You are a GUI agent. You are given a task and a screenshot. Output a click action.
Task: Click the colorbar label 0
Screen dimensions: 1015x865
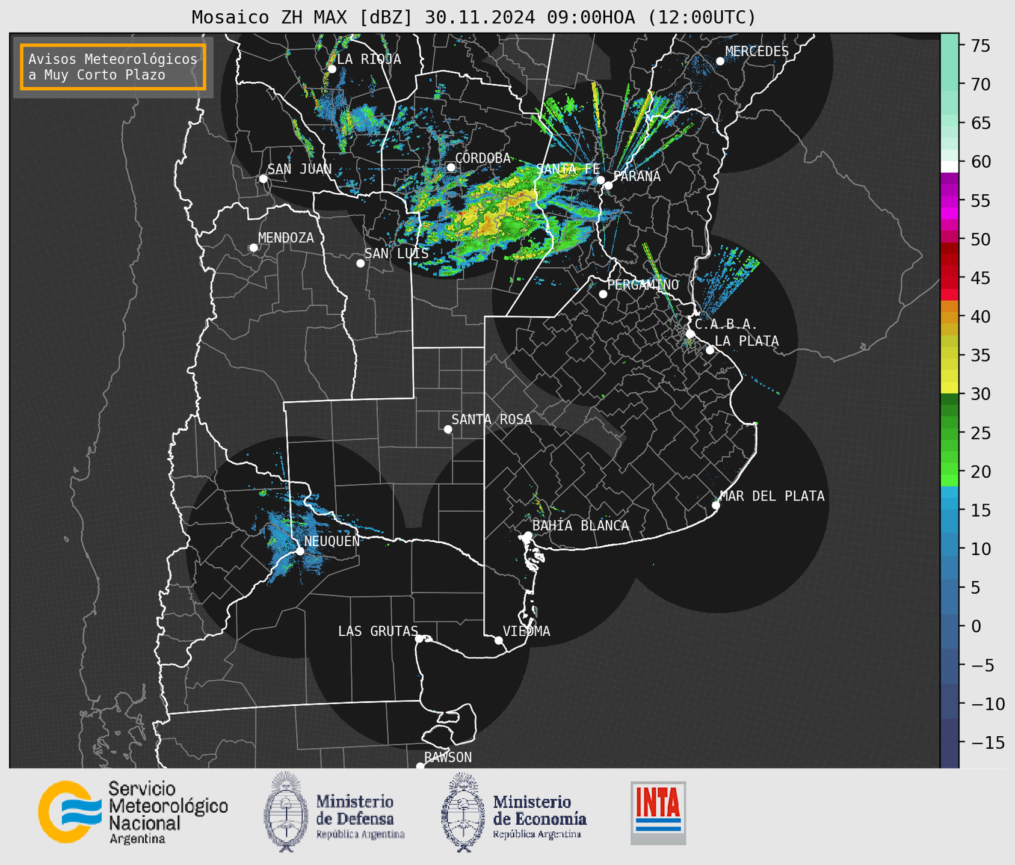pyautogui.click(x=976, y=626)
